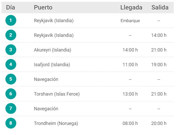
Task: Open Akureyri (Islandia) port entry
Action: click(52, 50)
